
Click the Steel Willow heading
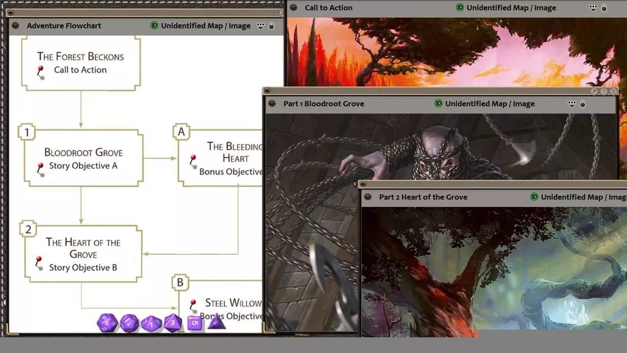234,303
